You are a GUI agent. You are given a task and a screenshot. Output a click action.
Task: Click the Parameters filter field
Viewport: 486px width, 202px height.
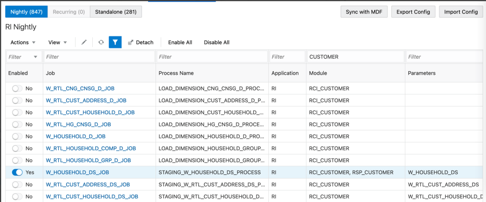(445, 57)
